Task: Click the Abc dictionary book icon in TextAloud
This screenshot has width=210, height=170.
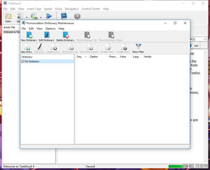Action: click(64, 16)
